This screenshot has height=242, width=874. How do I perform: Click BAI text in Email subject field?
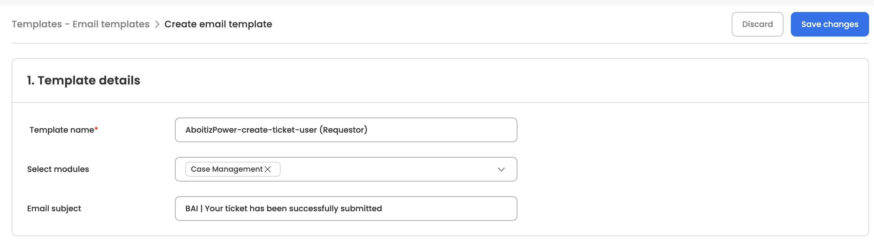pos(192,209)
